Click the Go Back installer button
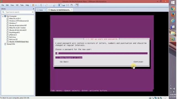This screenshot has width=177, height=99. pos(64,62)
